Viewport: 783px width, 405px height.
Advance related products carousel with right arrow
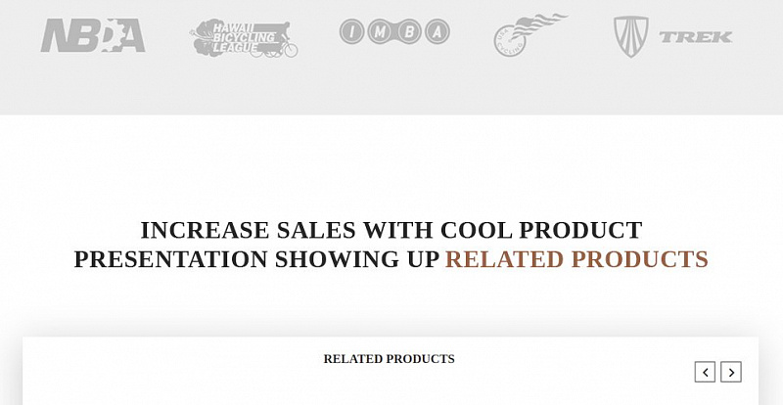click(x=731, y=372)
